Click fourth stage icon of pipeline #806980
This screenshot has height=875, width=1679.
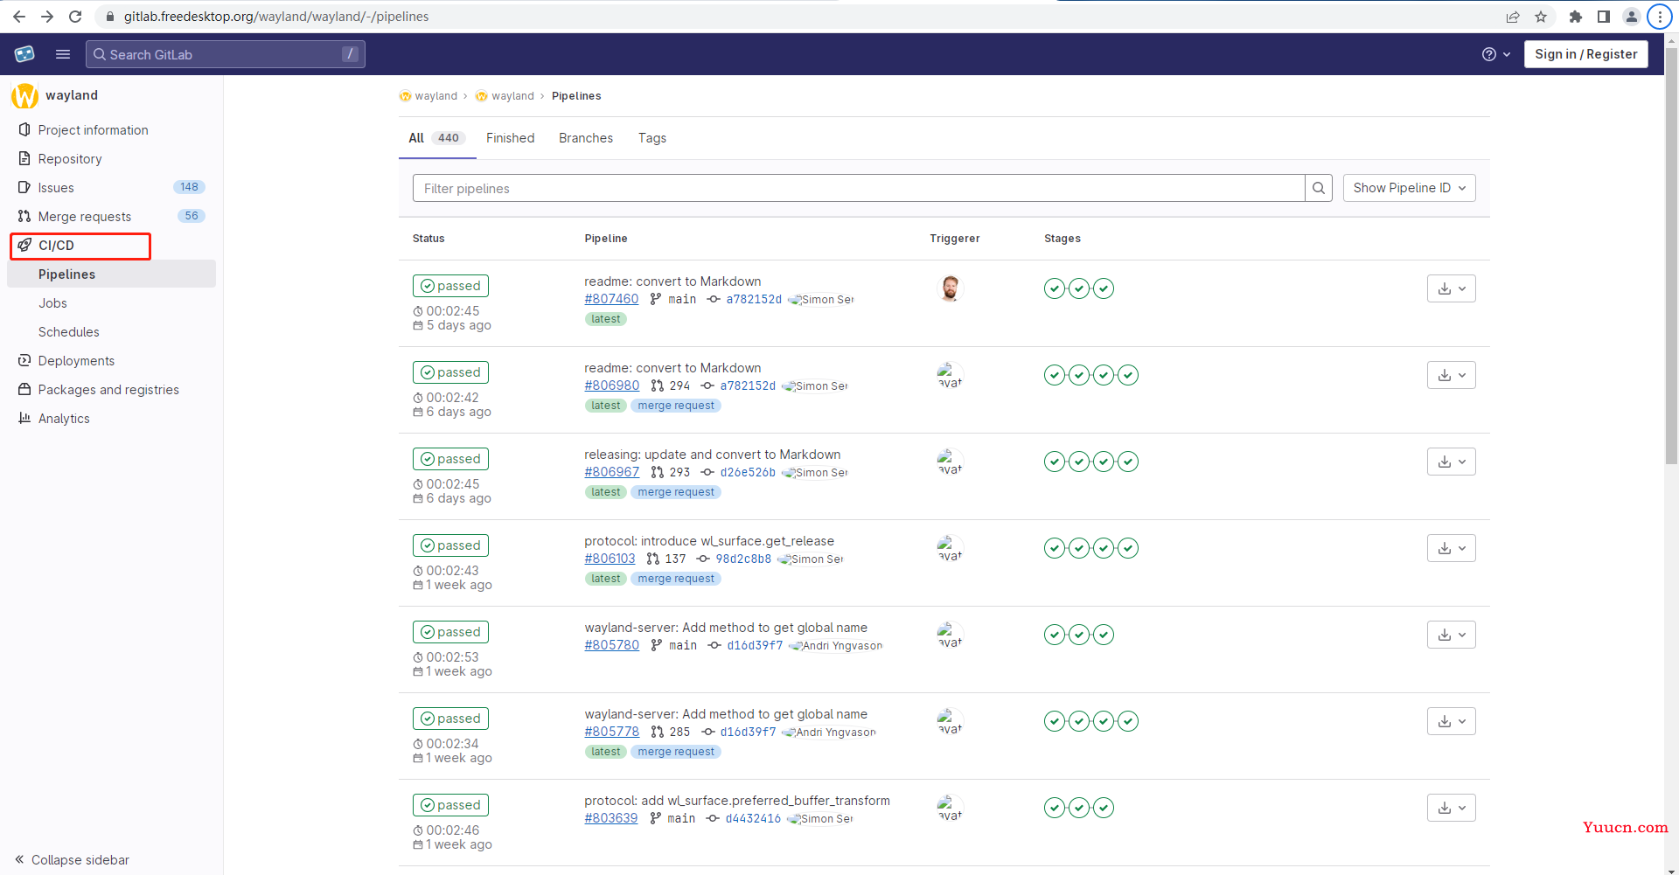pos(1128,375)
